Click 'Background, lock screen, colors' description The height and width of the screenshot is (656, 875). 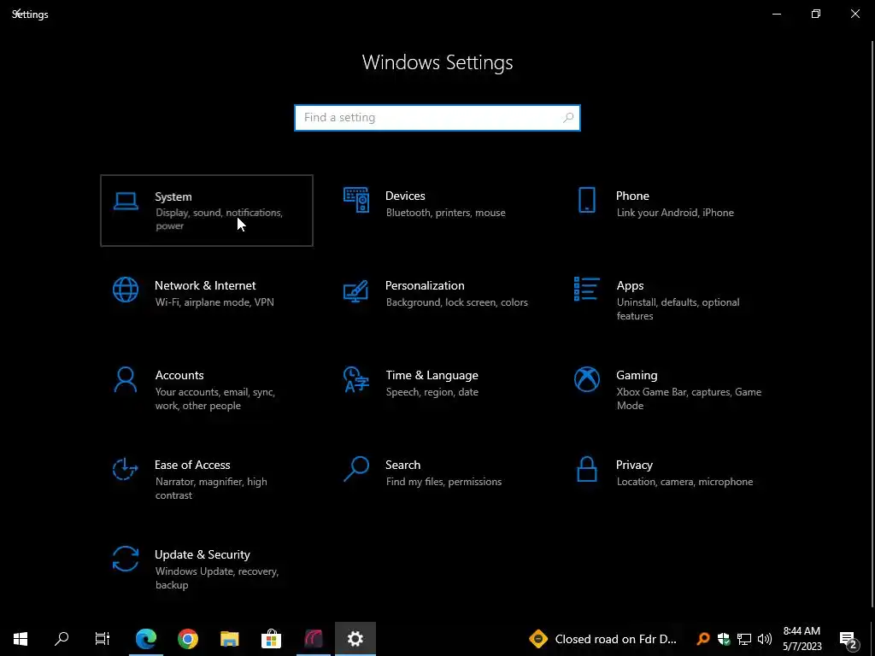(457, 302)
